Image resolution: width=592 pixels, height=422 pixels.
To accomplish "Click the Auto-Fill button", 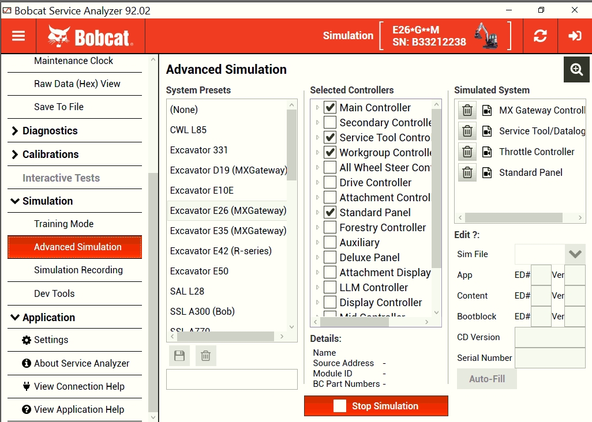I will (x=486, y=379).
